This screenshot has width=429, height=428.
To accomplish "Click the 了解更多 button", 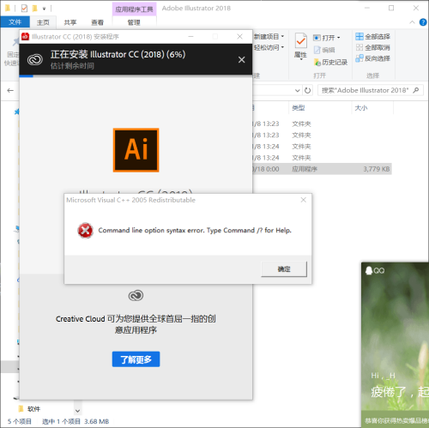I will 136,359.
